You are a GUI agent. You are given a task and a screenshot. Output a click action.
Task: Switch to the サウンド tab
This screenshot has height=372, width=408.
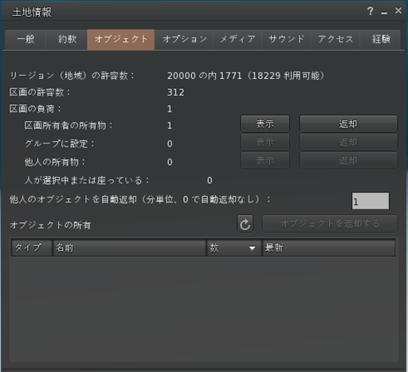[286, 39]
